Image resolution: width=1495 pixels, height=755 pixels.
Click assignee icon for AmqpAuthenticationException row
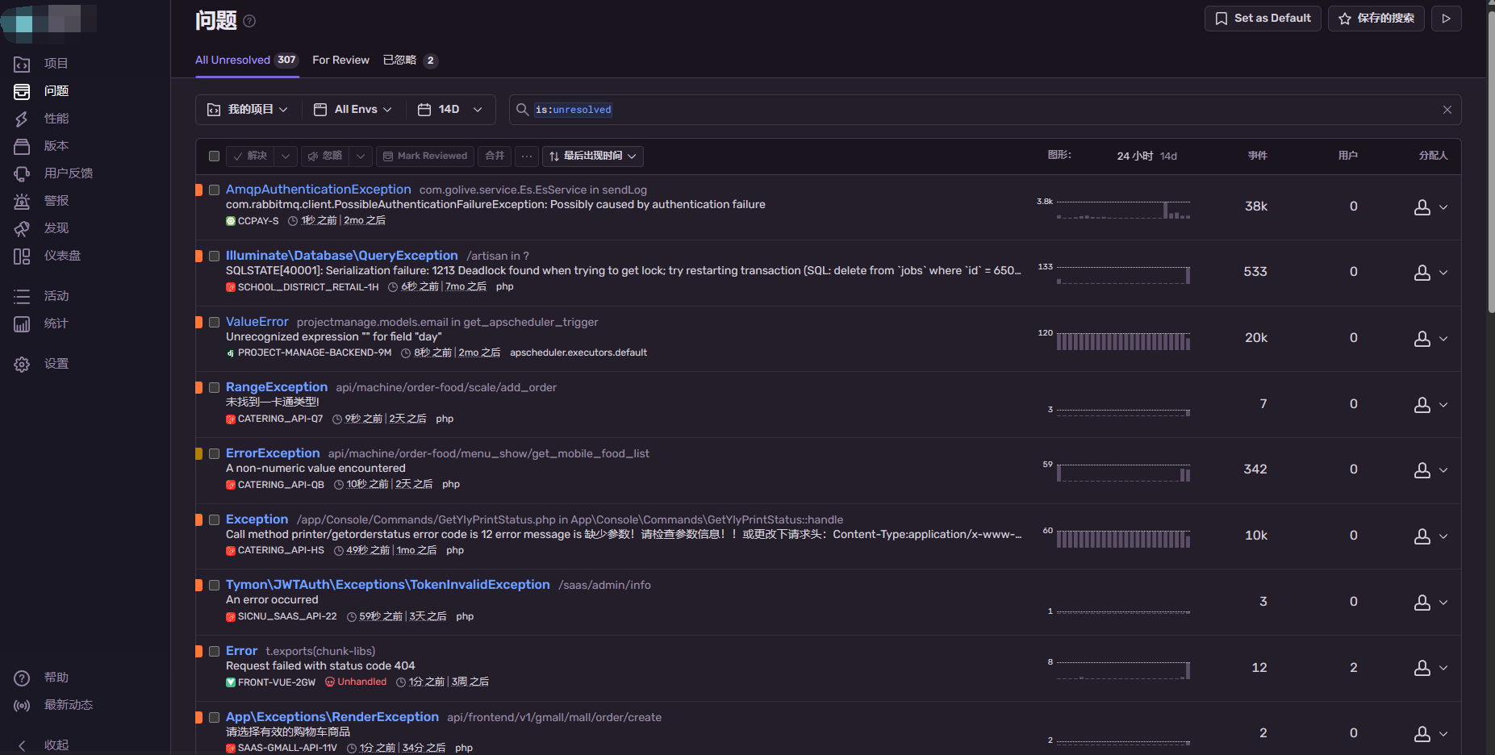1422,207
